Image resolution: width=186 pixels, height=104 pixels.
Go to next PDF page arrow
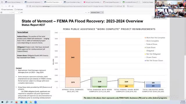13,12
